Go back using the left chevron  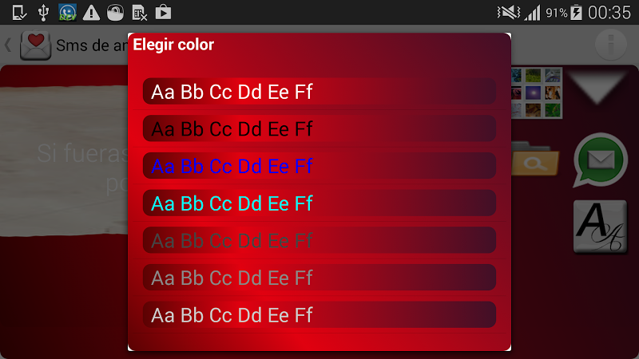[8, 45]
